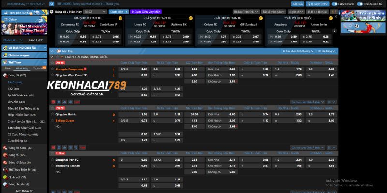
Task: Toggle the Chế độ nền tối switch
Action: [360, 4]
